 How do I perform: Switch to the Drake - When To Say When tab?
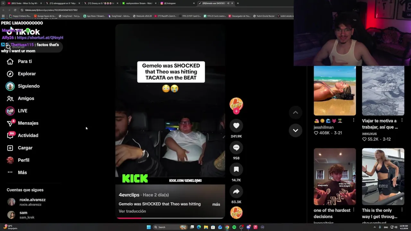click(x=24, y=3)
